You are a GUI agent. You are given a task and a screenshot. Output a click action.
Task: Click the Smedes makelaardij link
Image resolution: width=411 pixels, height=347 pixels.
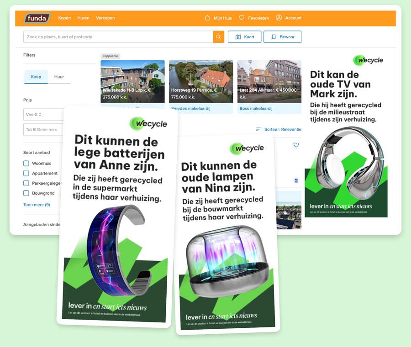point(190,109)
